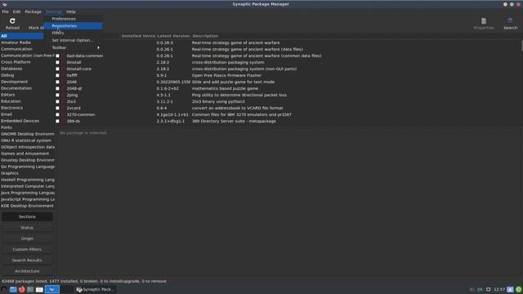The height and width of the screenshot is (294, 523).
Task: Click the green session icon in the tray
Action: click(519, 289)
